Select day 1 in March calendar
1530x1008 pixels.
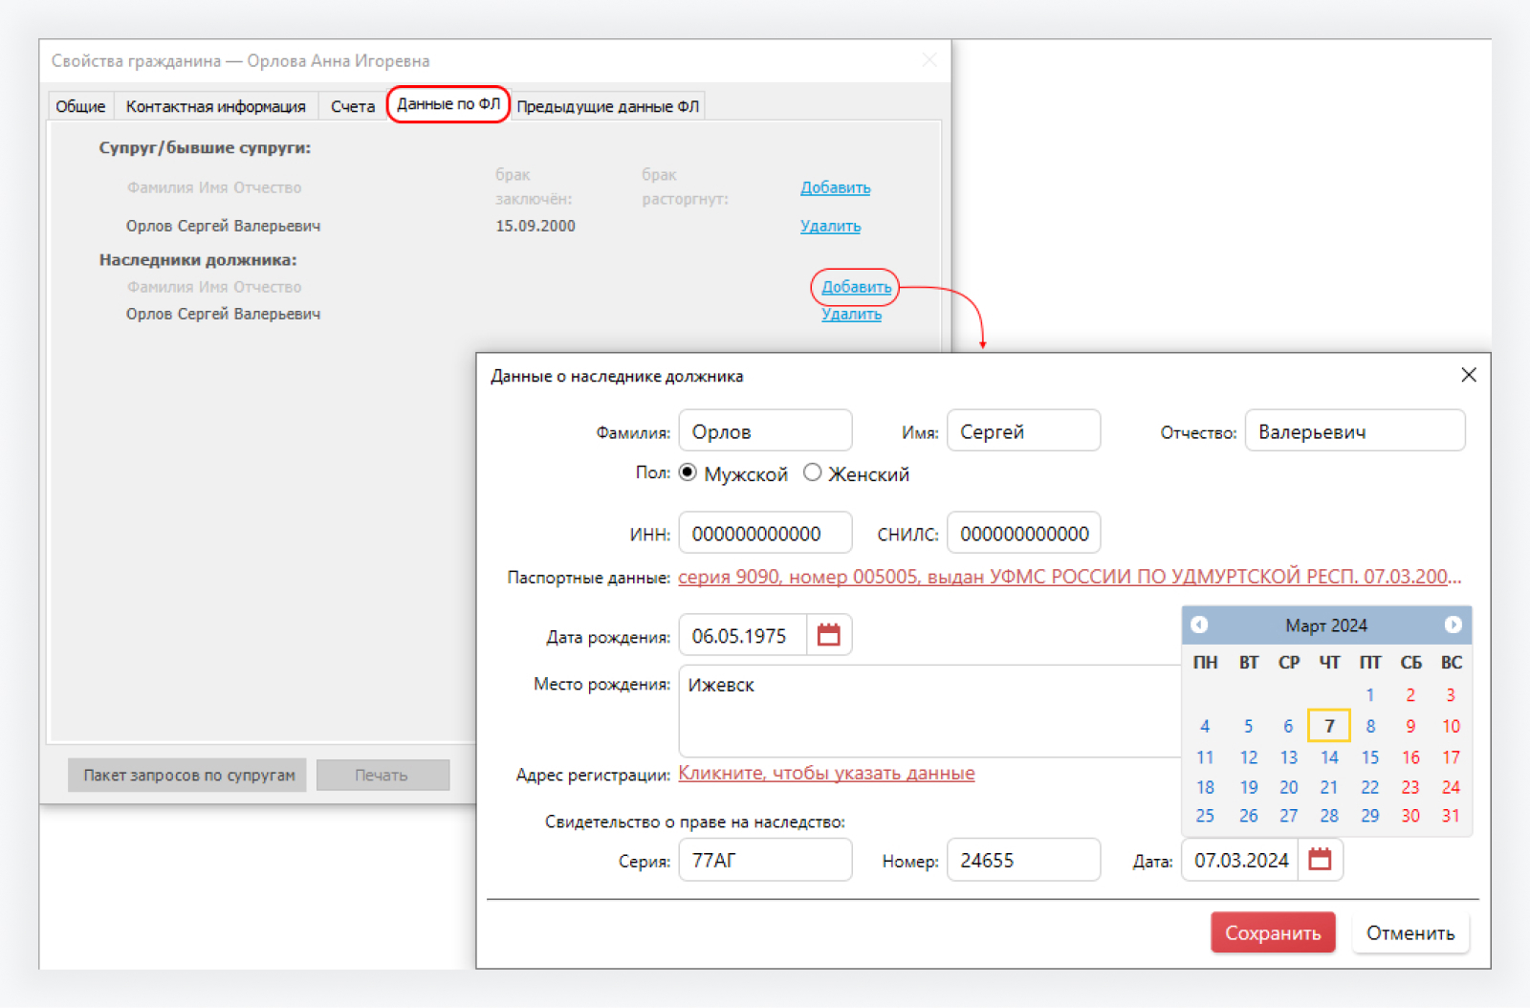pyautogui.click(x=1370, y=695)
